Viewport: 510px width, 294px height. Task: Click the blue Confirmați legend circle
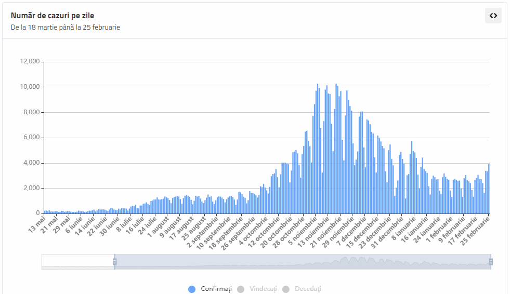click(192, 289)
